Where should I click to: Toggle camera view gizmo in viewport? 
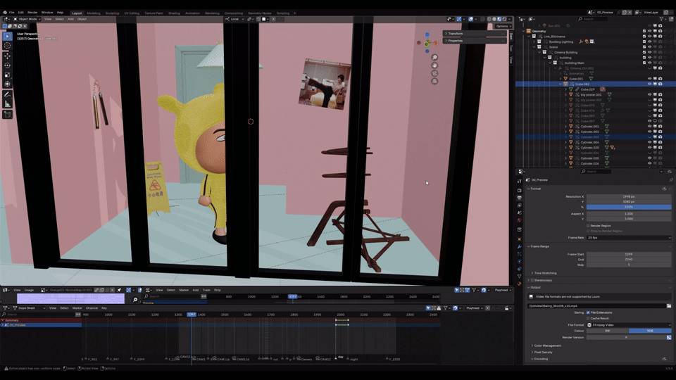point(434,73)
